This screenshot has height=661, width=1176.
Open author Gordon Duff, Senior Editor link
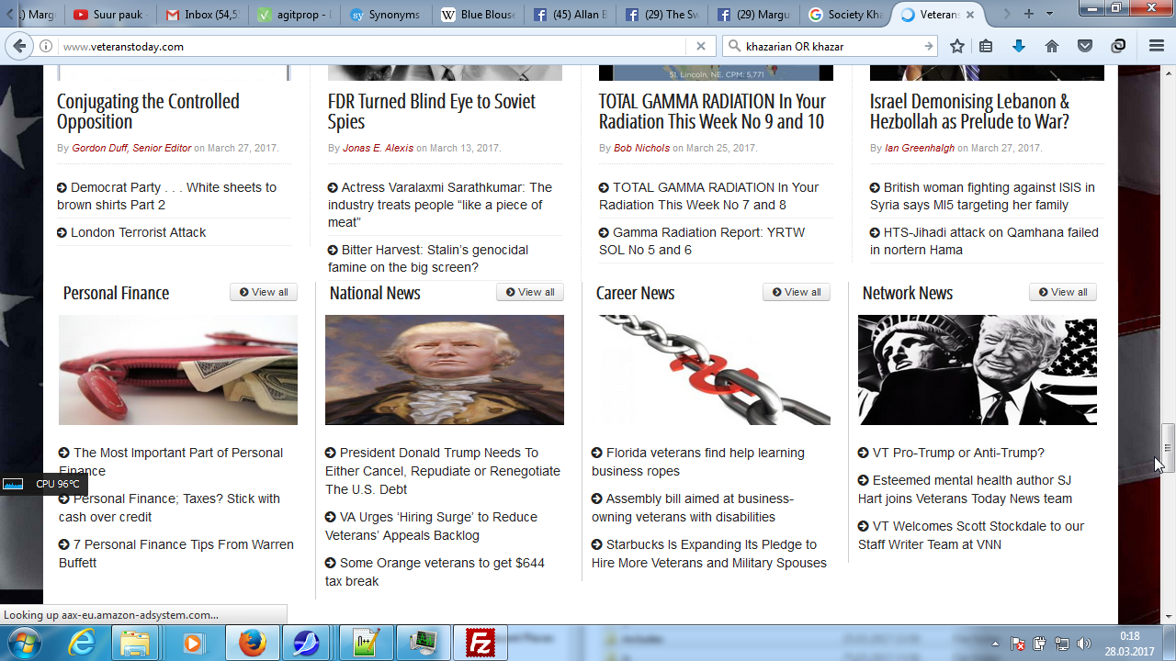pyautogui.click(x=131, y=148)
